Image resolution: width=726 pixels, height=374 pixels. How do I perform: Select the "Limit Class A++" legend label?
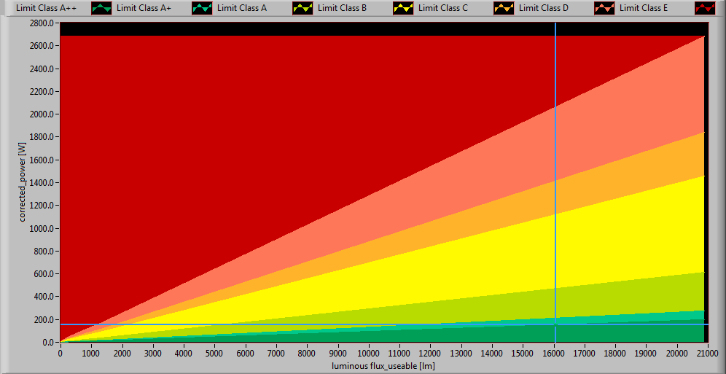[x=42, y=8]
